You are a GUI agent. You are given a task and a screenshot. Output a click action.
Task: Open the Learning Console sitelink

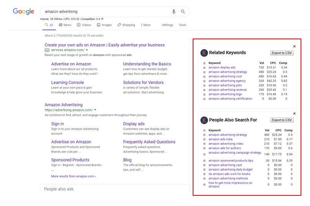67,83
